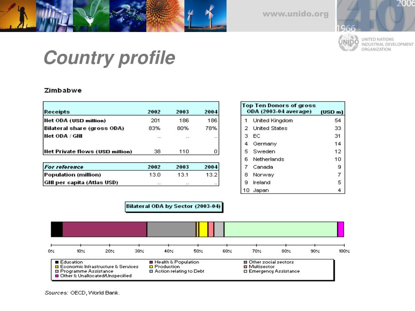The image size is (415, 311).
Task: Click the yellow Production bar segment
Action: tap(203, 229)
